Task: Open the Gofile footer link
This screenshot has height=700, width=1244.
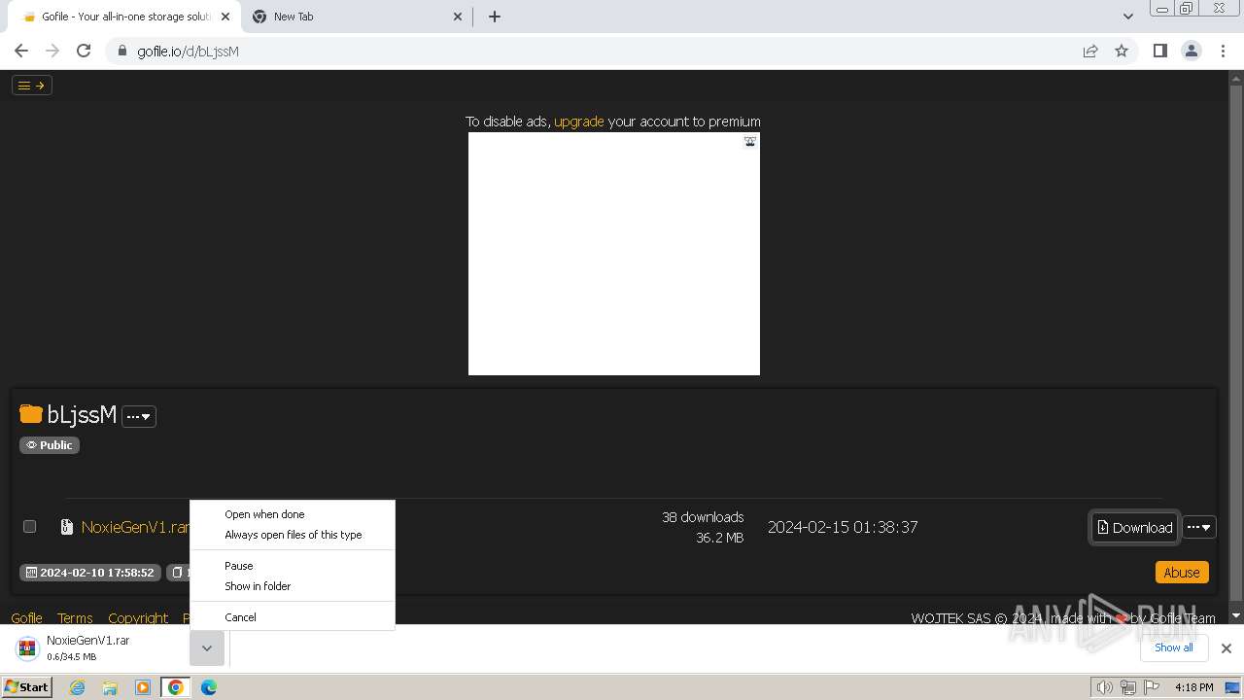Action: [x=26, y=617]
